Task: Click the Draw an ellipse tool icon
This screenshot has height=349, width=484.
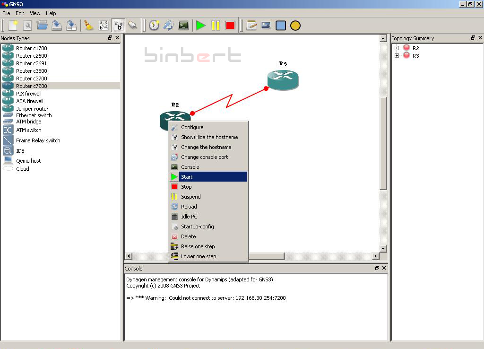Action: (x=295, y=26)
